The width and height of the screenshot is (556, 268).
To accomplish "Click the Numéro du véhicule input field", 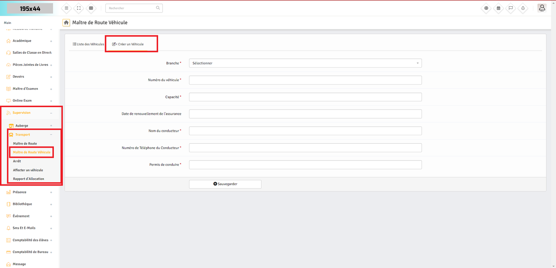I will [x=305, y=80].
